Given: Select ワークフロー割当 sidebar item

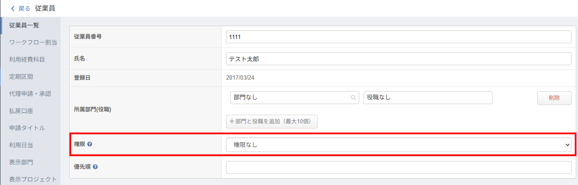Looking at the screenshot, I should [33, 42].
